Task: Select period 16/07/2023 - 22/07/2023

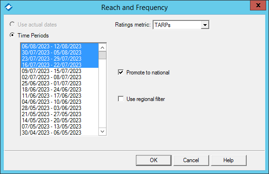Action: pos(60,65)
